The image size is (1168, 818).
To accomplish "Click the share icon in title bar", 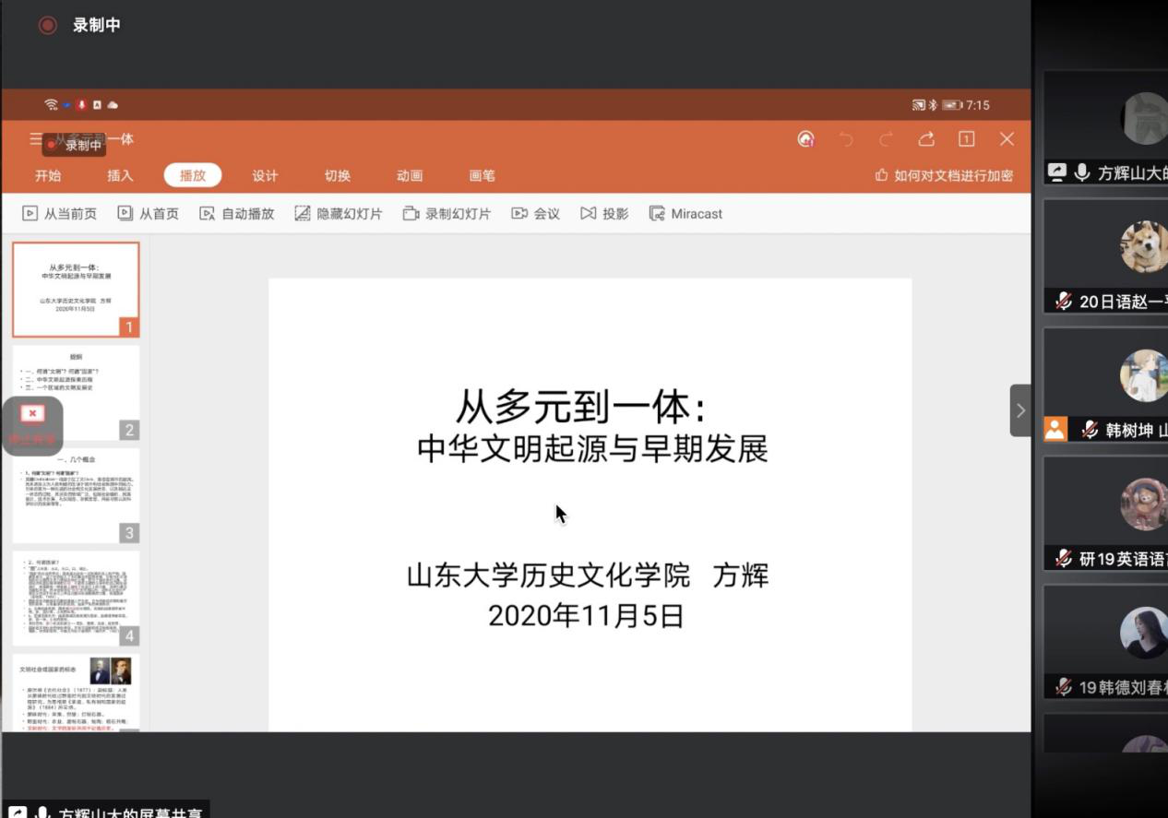I will tap(926, 139).
